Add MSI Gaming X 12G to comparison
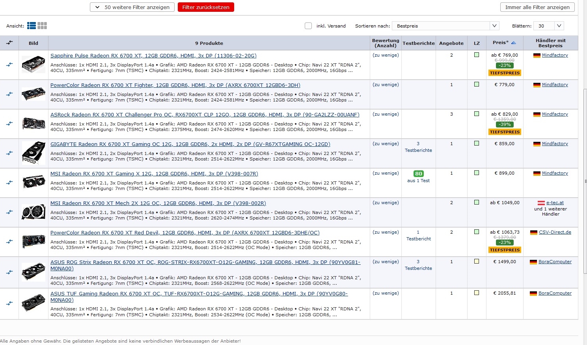The height and width of the screenshot is (345, 587). (x=9, y=183)
